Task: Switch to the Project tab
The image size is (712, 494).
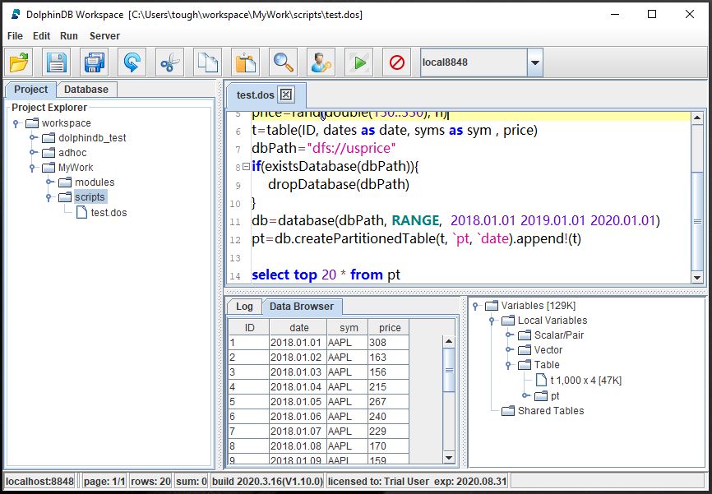Action: coord(30,90)
